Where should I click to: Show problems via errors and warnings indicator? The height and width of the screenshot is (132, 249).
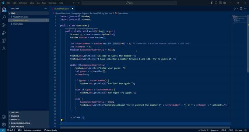click(x=11, y=130)
